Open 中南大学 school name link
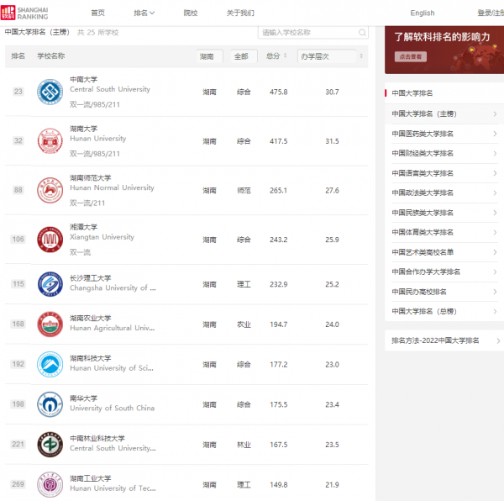The image size is (504, 501). point(83,79)
